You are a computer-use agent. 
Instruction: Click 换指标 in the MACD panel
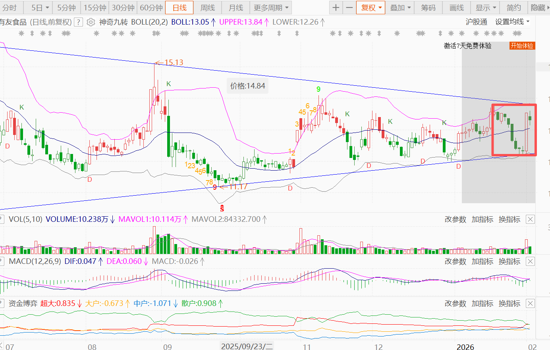(509, 262)
